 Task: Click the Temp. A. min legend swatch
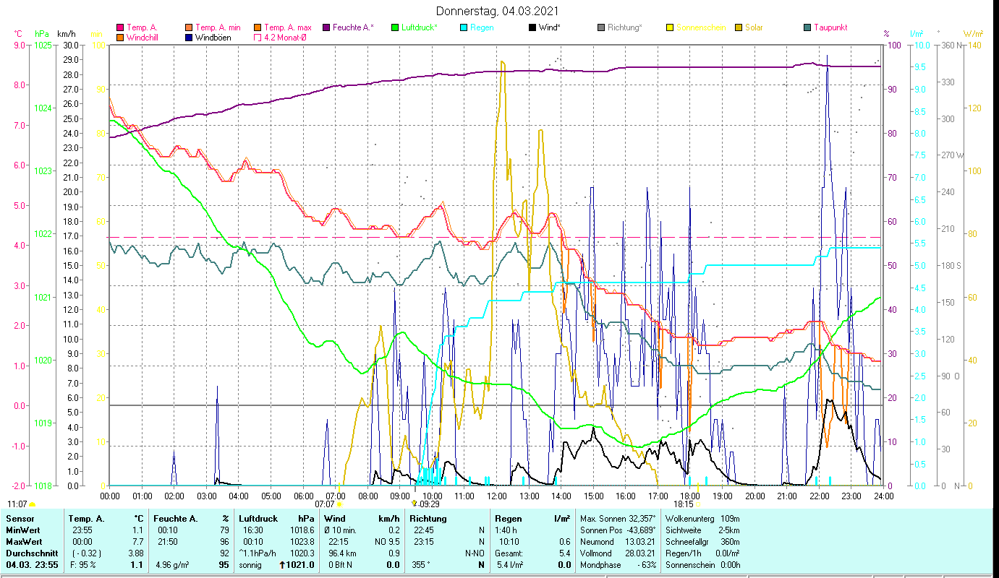point(190,27)
